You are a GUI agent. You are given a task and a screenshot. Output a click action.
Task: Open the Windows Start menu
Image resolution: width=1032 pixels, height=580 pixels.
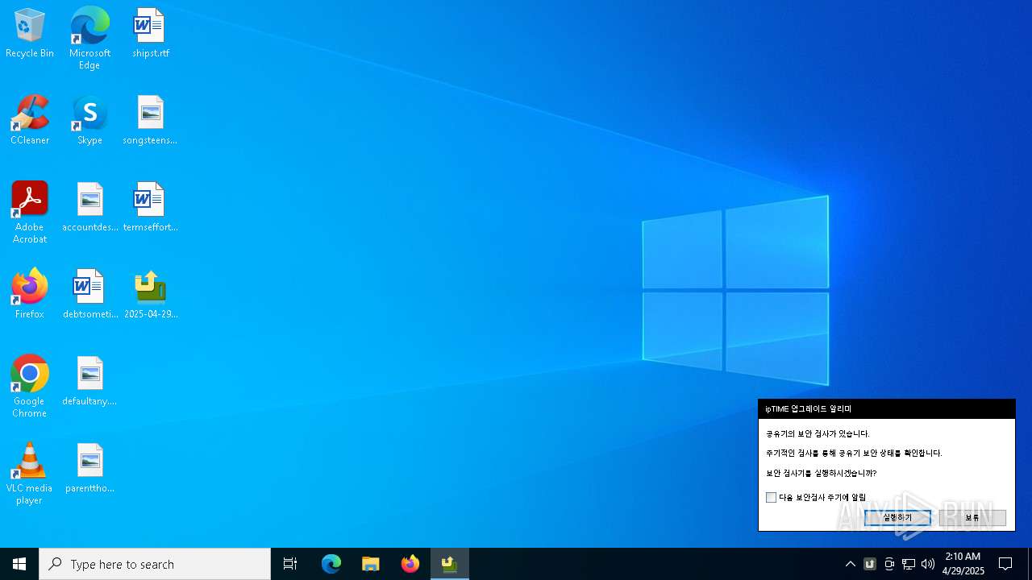pyautogui.click(x=19, y=564)
